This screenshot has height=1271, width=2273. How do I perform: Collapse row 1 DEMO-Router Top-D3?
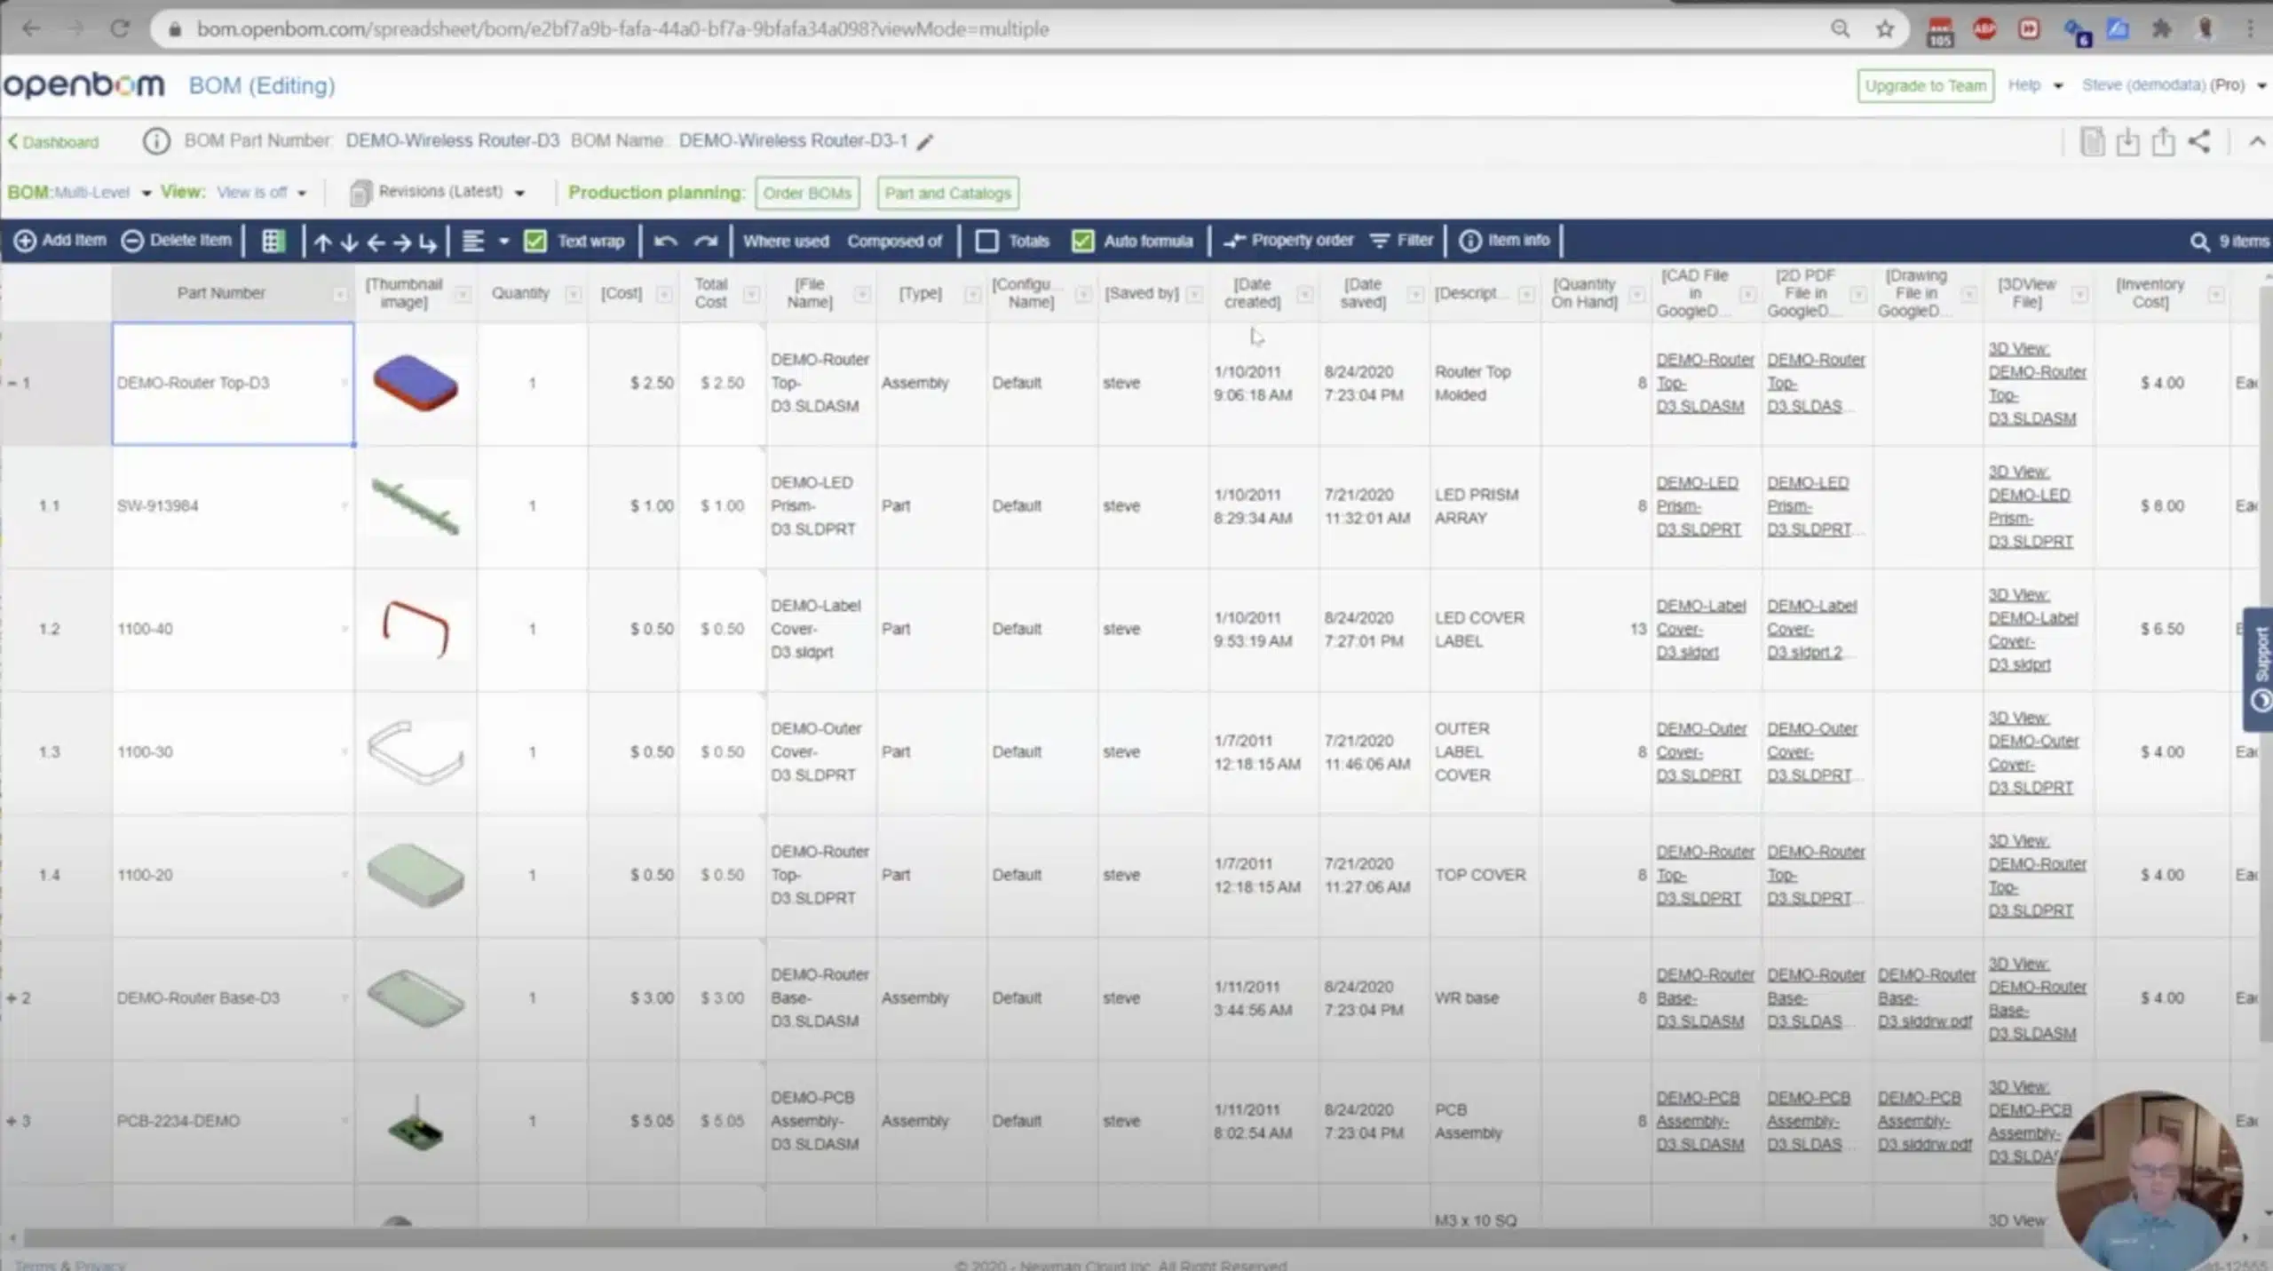pos(12,383)
